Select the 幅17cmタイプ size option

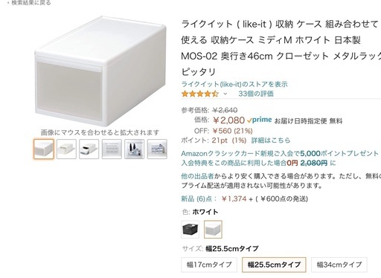(209, 265)
